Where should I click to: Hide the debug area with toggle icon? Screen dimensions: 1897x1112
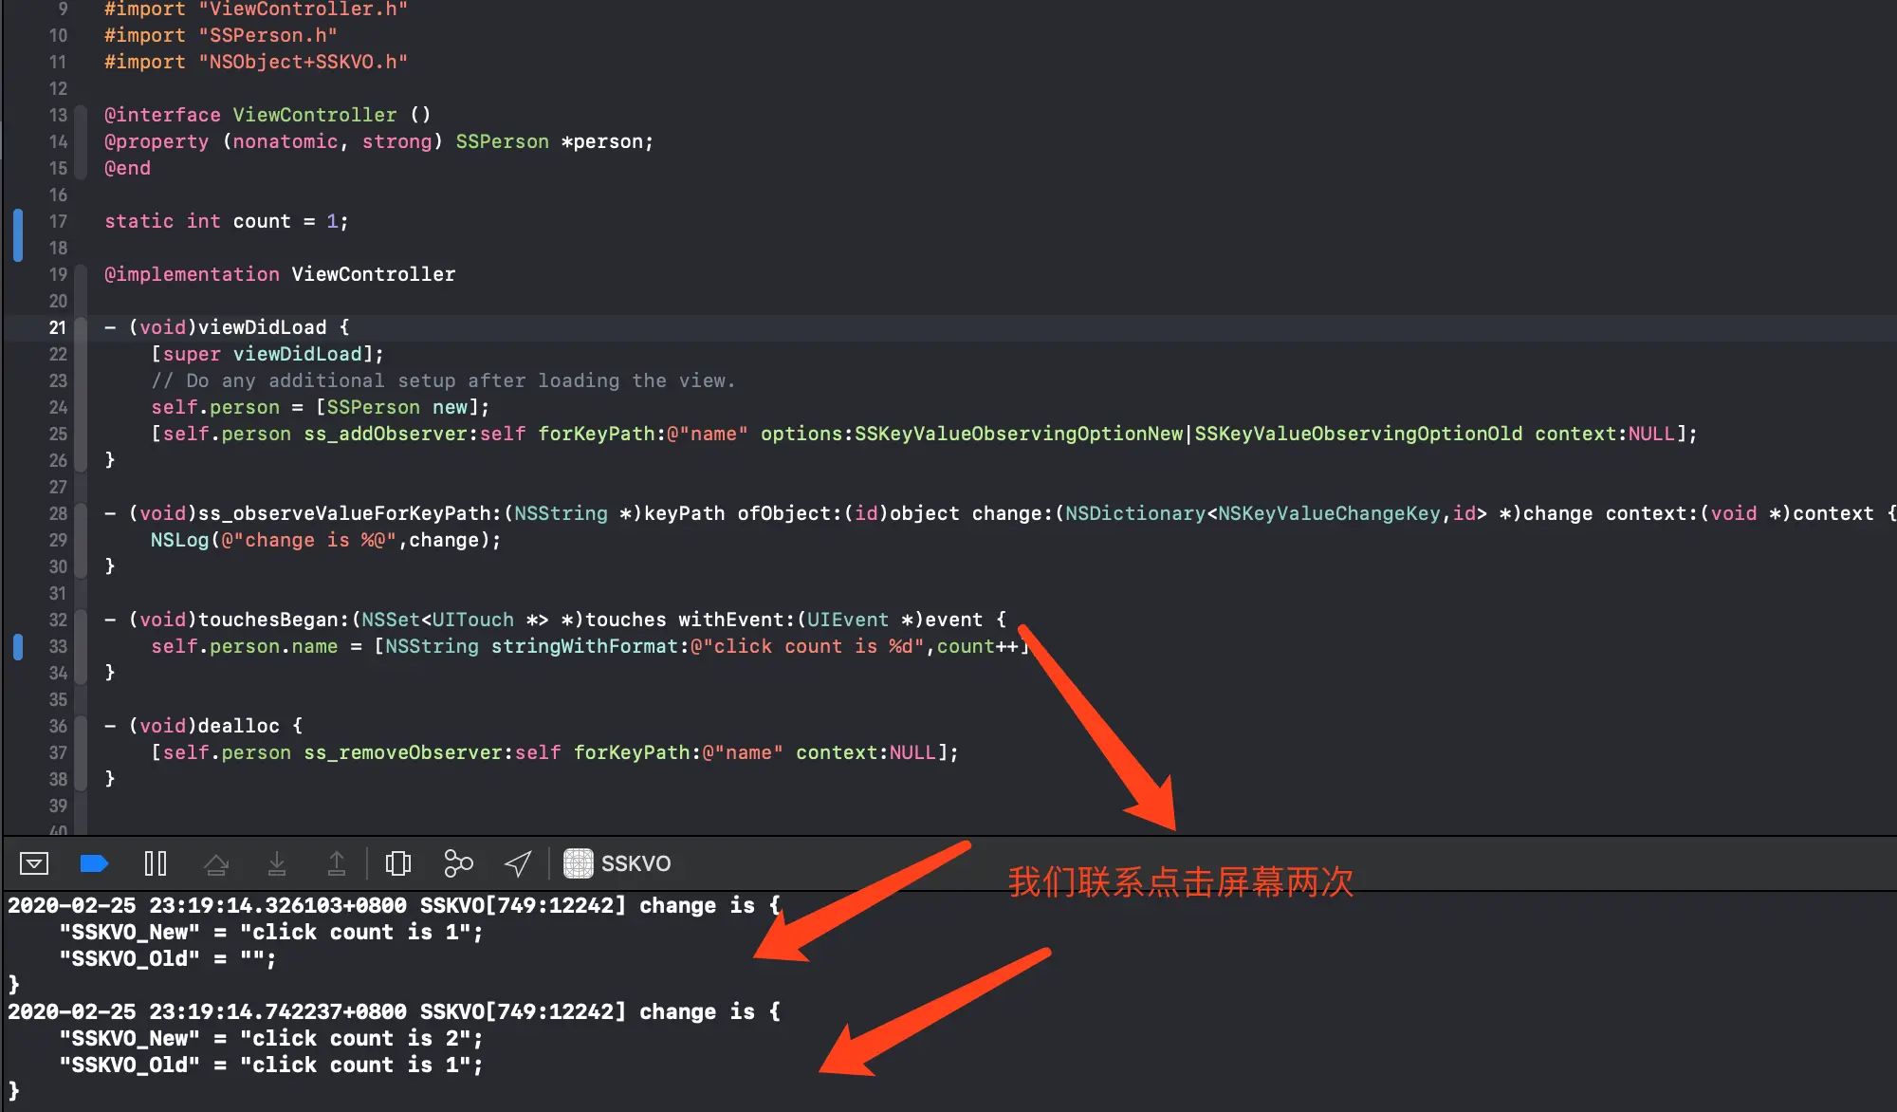(34, 863)
